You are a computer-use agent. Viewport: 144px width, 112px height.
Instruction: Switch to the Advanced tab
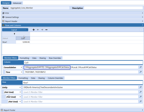pyautogui.click(x=17, y=3)
